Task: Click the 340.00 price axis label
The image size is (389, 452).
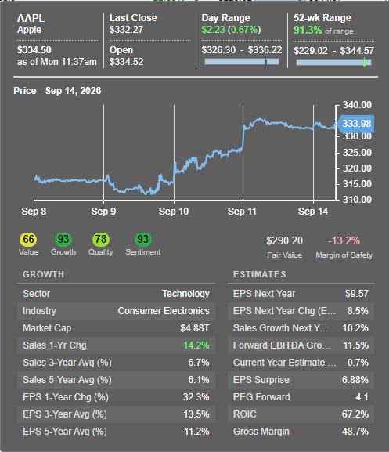Action: click(357, 105)
